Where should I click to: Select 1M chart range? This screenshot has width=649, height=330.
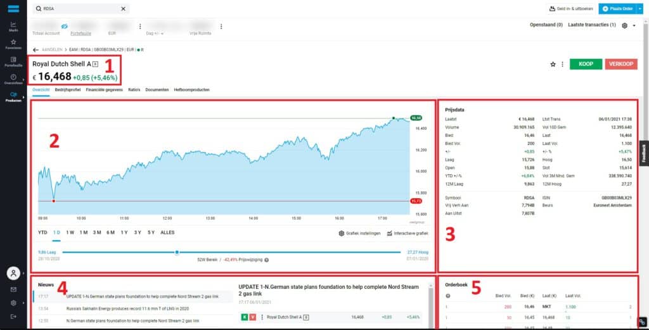click(x=84, y=233)
